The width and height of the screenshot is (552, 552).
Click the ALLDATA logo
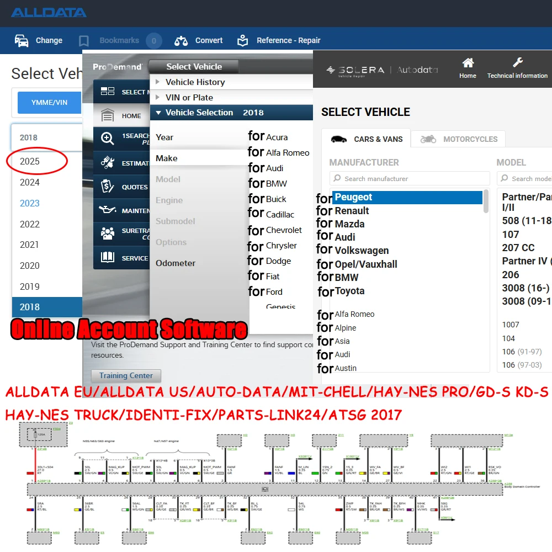49,13
